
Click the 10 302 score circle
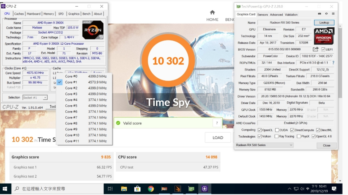pos(168,61)
